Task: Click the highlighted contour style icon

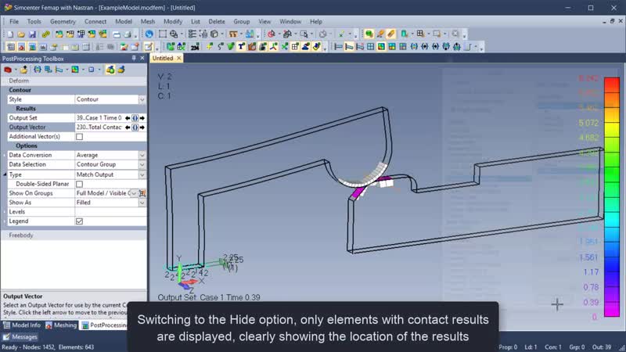Action: point(381,47)
